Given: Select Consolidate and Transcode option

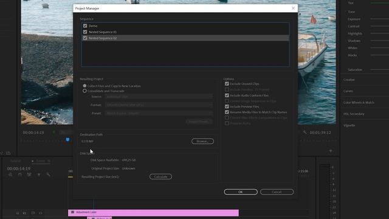Looking at the screenshot, I should [84, 91].
